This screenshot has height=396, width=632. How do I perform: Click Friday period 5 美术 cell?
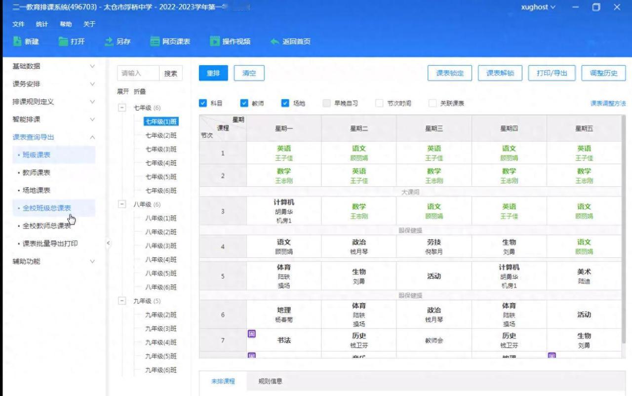pos(584,276)
